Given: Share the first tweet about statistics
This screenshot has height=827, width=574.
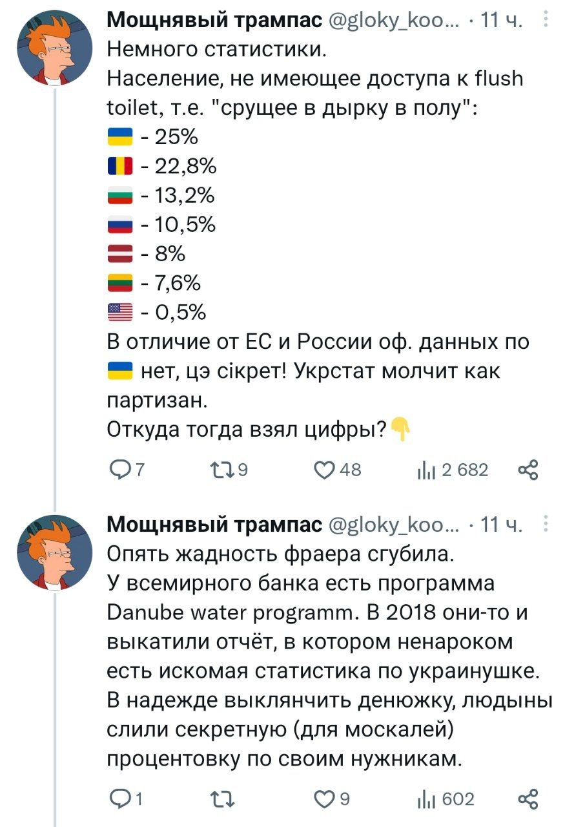Looking at the screenshot, I should 529,470.
